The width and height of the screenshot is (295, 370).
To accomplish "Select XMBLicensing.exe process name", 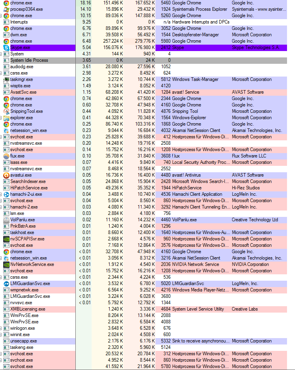I will [x=28, y=309].
